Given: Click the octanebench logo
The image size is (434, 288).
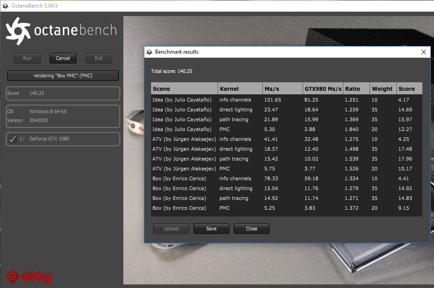Looking at the screenshot, I should click(61, 30).
